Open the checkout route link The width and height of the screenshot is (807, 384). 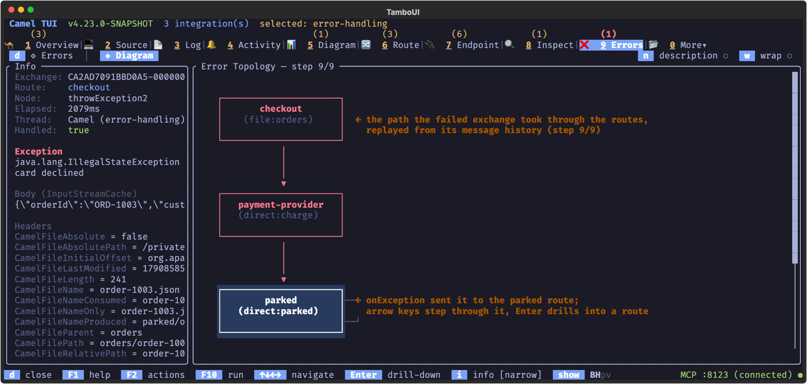(89, 88)
